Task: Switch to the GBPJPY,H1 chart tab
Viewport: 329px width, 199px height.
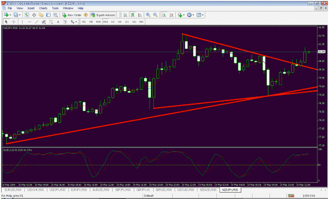Action: click(x=143, y=190)
